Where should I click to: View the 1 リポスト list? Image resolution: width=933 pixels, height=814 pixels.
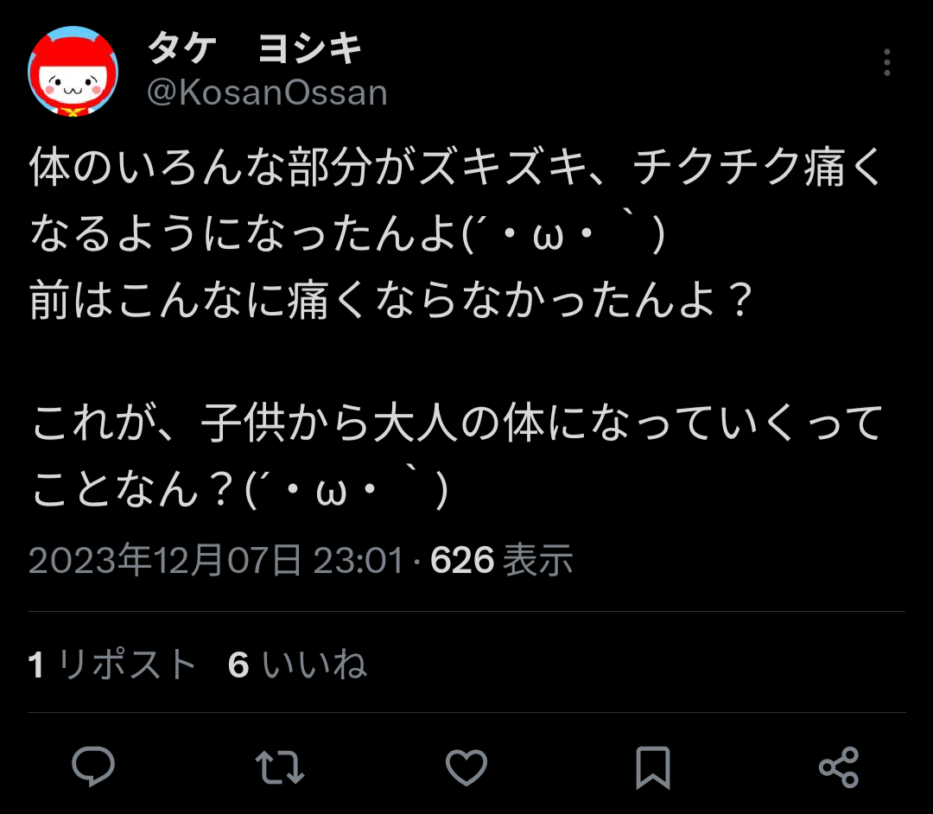(x=111, y=664)
